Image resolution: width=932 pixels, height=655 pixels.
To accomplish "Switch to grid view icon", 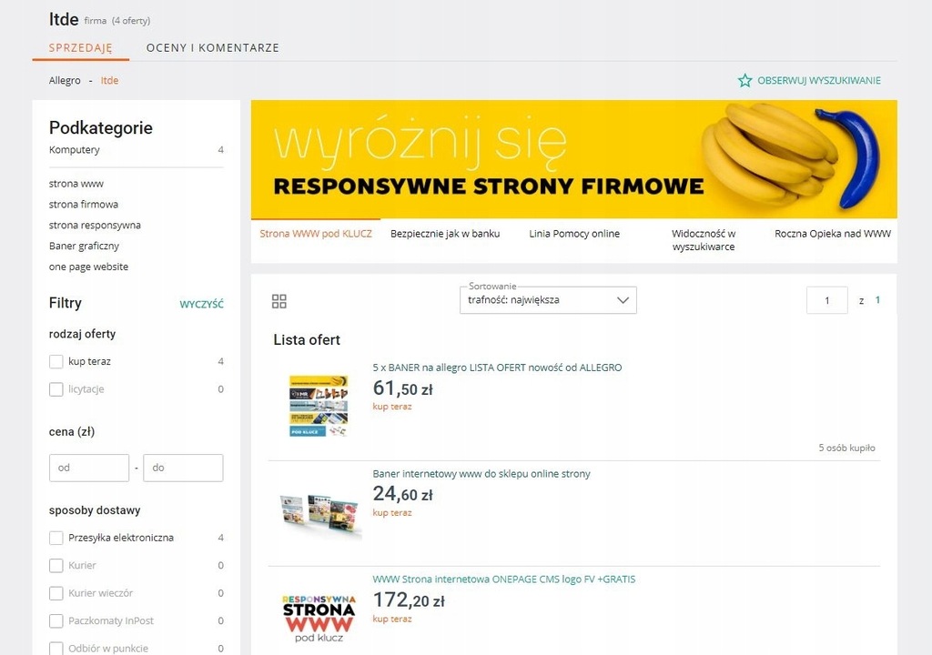I will coord(279,301).
